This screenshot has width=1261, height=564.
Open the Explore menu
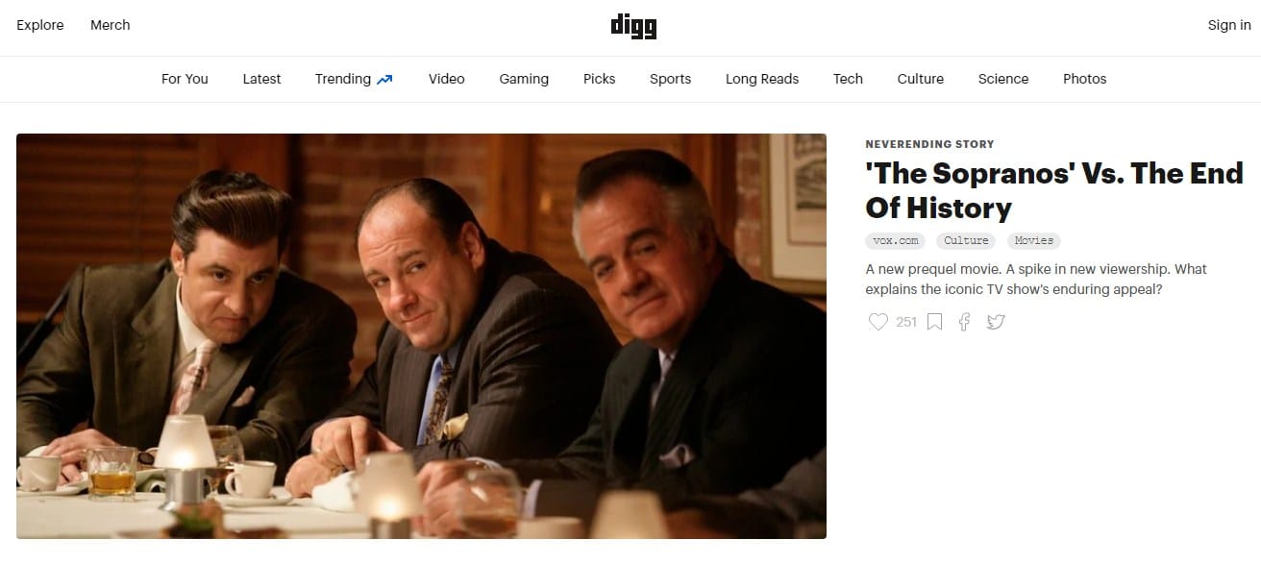click(40, 25)
